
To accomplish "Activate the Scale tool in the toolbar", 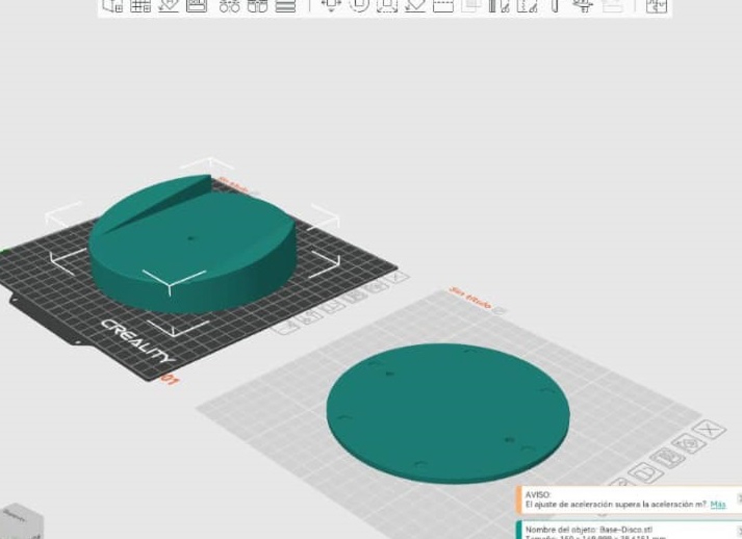I will pyautogui.click(x=387, y=5).
